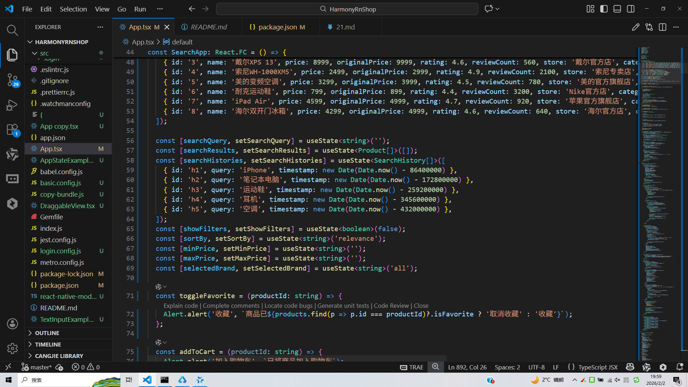Toggle Secondary Side Bar visibility

tap(631, 9)
